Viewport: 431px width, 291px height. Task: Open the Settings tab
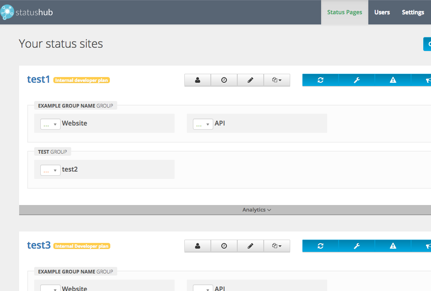pos(413,12)
